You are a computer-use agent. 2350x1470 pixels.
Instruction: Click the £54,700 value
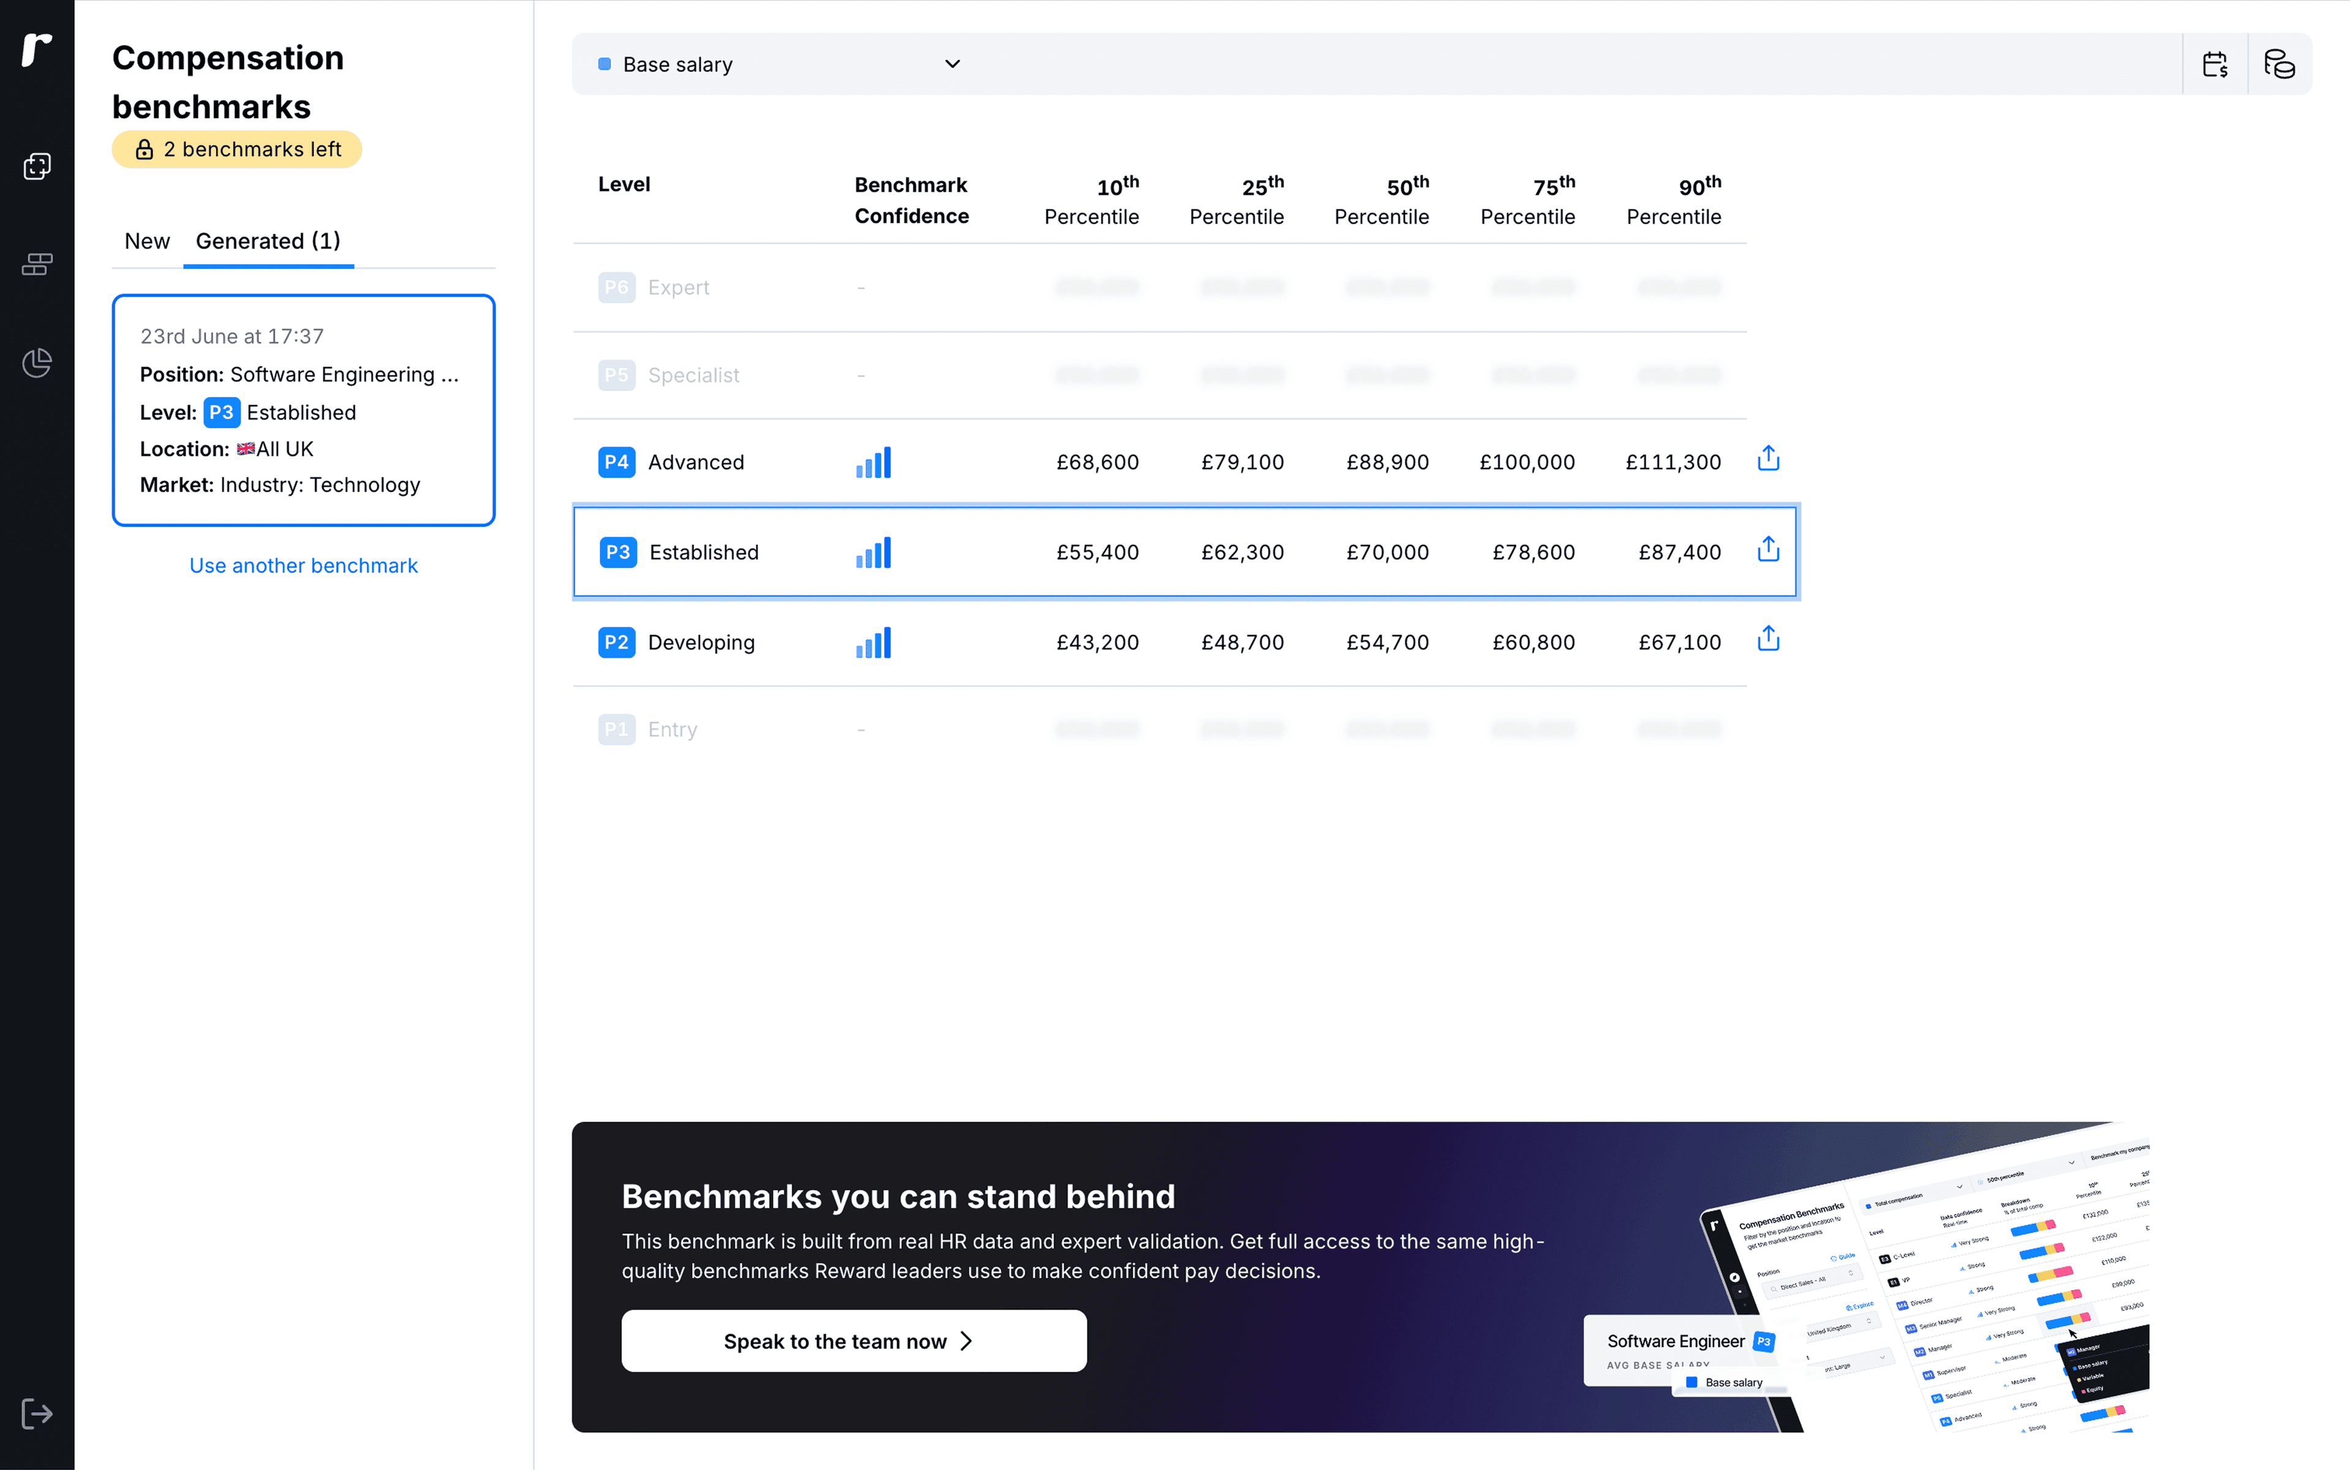coord(1387,643)
